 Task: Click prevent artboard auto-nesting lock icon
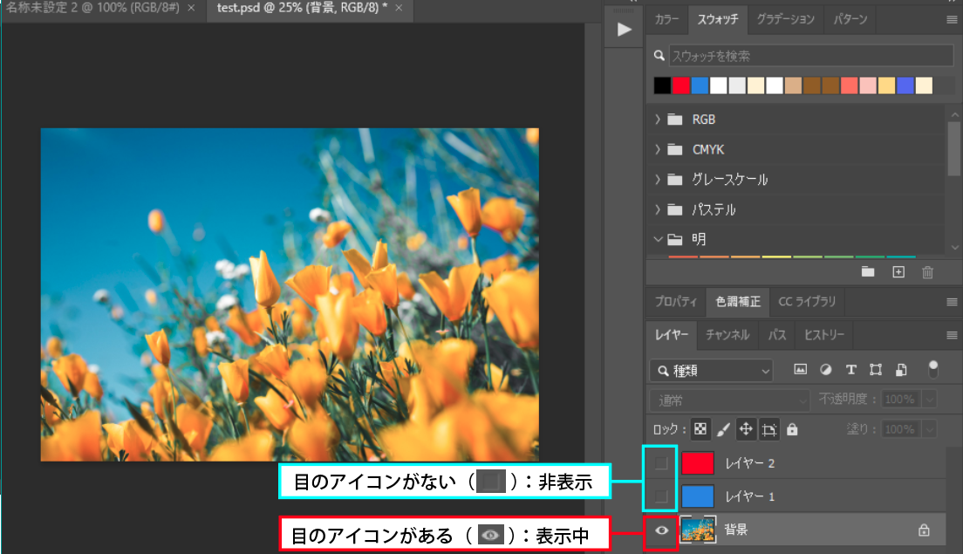(769, 429)
